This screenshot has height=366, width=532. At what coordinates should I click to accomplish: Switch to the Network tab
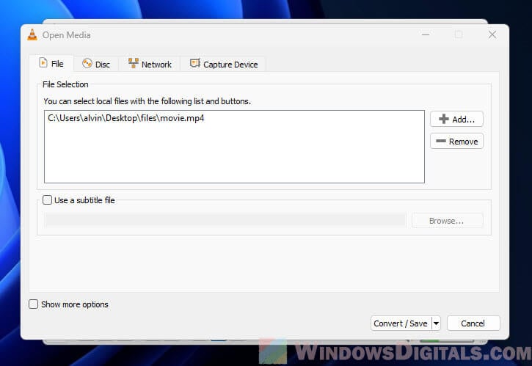click(150, 64)
